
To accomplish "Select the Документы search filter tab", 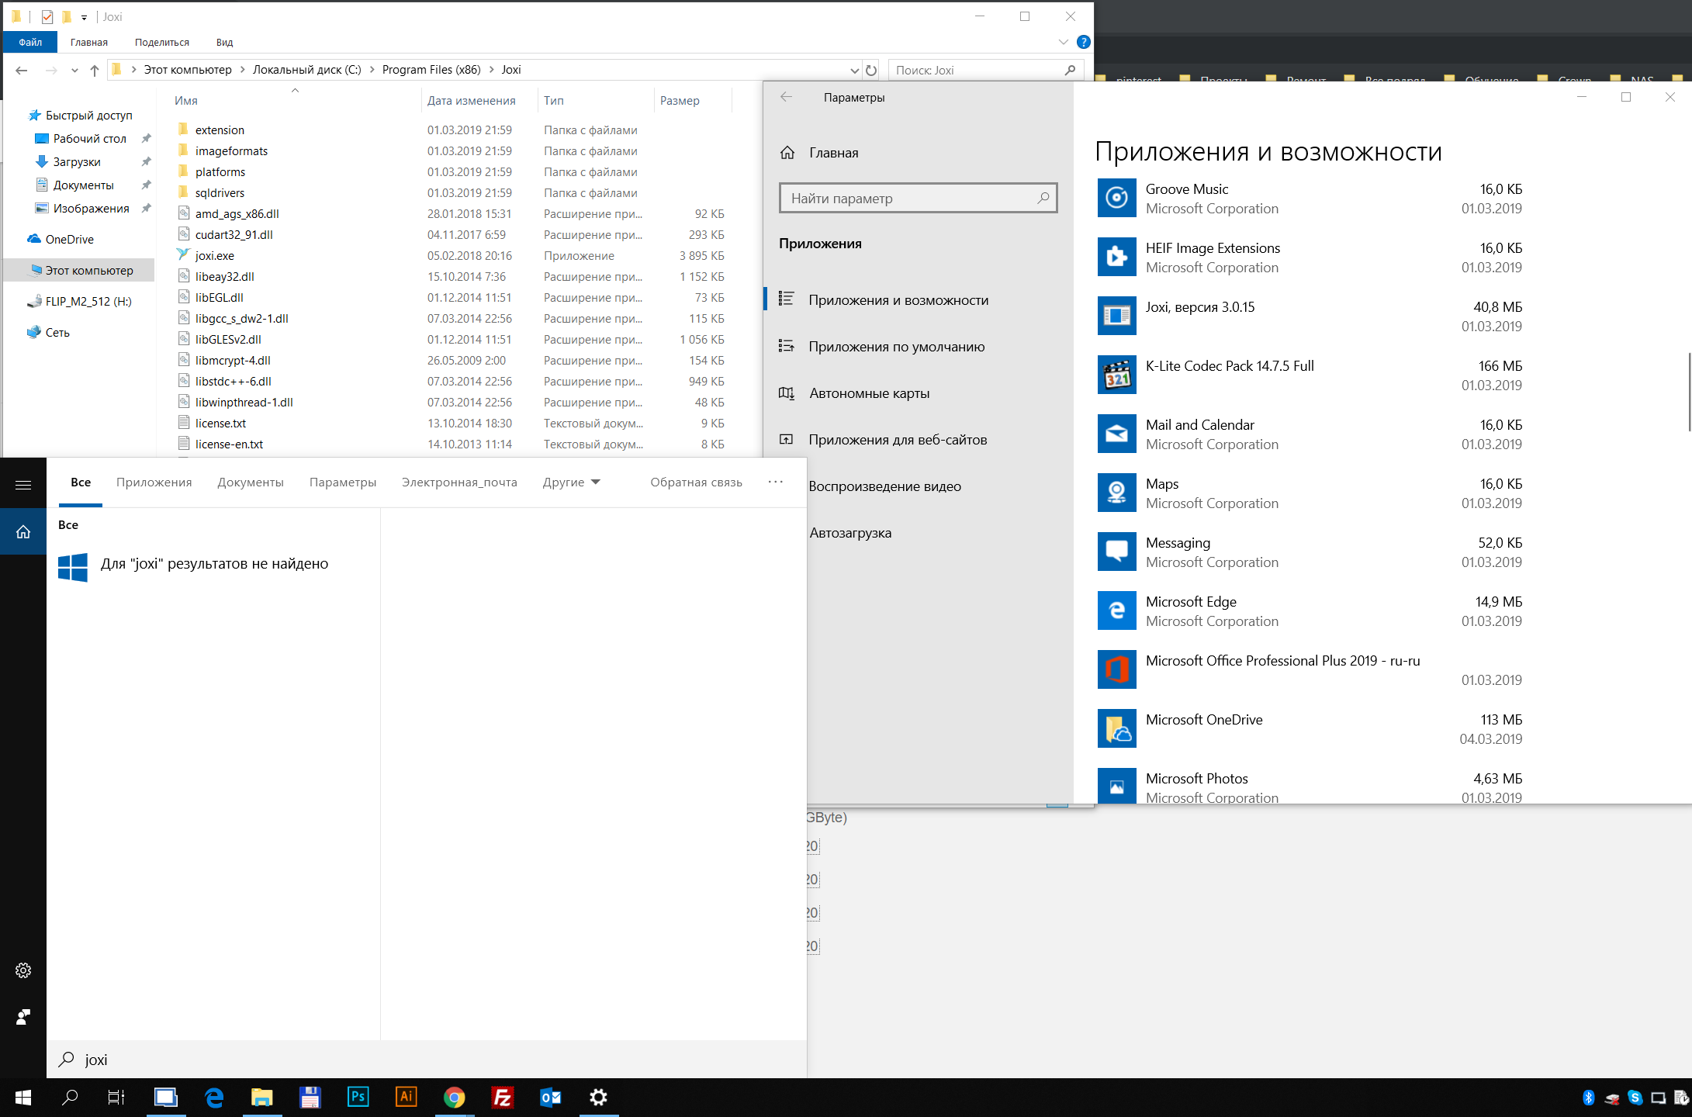I will point(251,482).
